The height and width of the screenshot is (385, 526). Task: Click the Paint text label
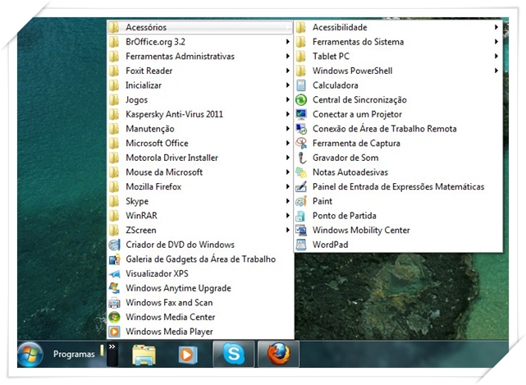point(322,201)
